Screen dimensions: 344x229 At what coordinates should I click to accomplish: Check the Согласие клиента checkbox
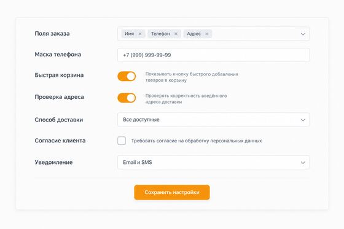[x=122, y=141]
